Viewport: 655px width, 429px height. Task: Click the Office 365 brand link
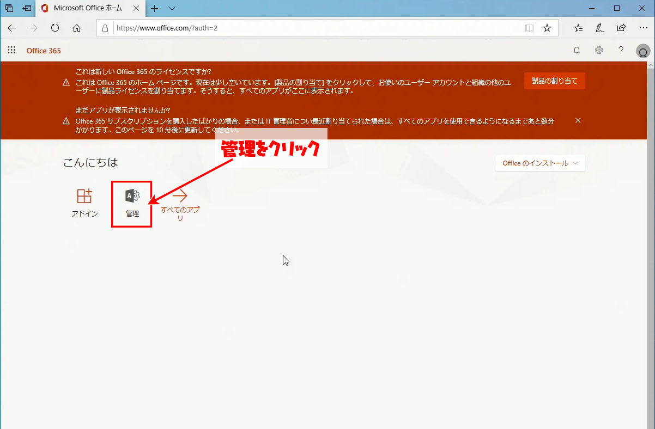coord(44,51)
